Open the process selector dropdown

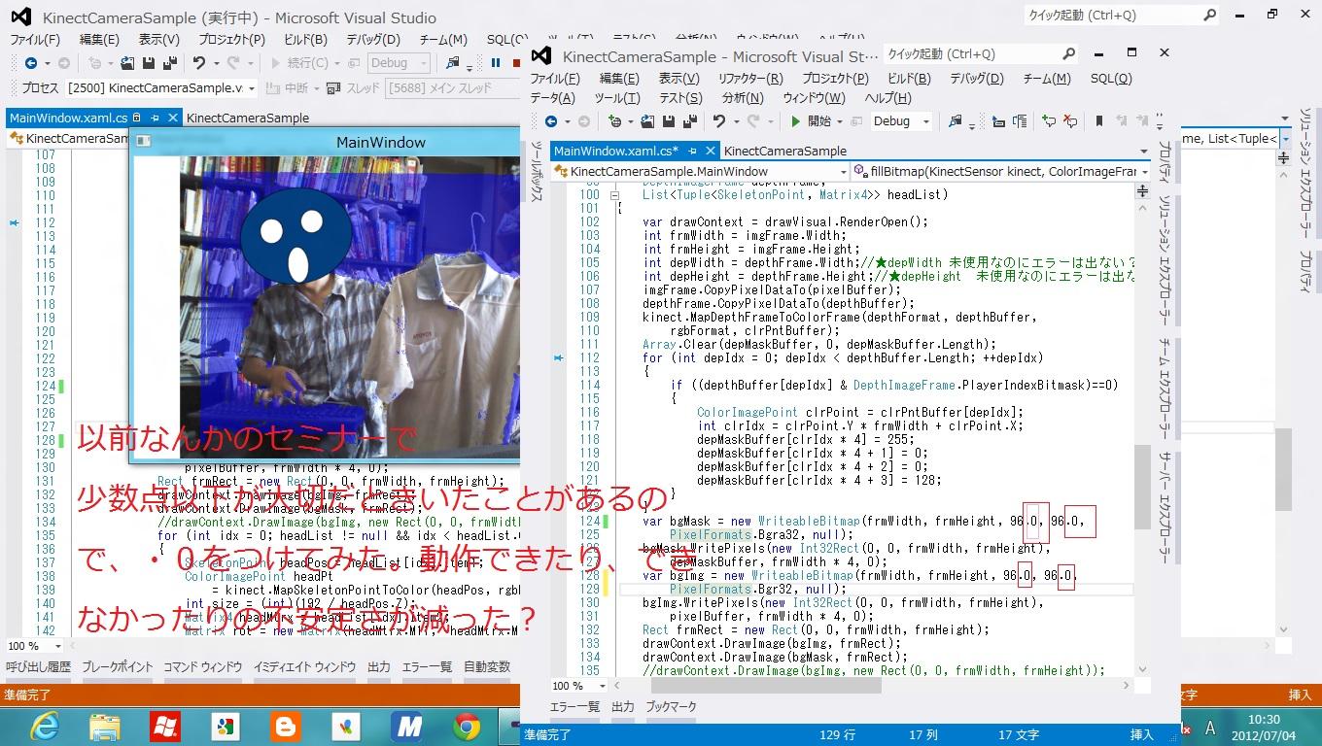point(252,88)
